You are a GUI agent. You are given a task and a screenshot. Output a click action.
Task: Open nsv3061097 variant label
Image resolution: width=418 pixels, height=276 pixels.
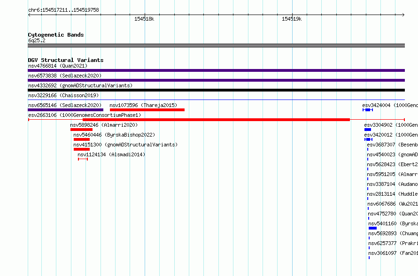coord(393,253)
